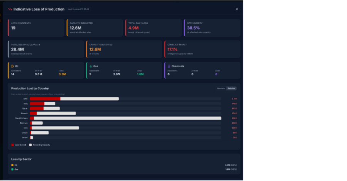347x181 pixels.
Task: Select the Total Regional Capacity card
Action: click(x=45, y=49)
